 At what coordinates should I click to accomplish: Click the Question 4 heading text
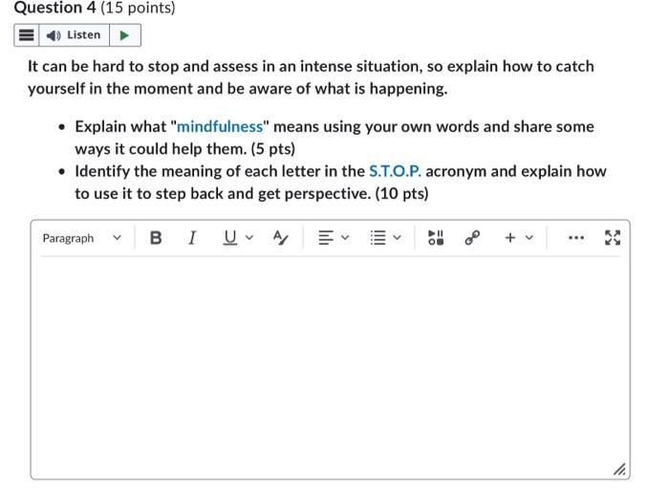[x=55, y=8]
